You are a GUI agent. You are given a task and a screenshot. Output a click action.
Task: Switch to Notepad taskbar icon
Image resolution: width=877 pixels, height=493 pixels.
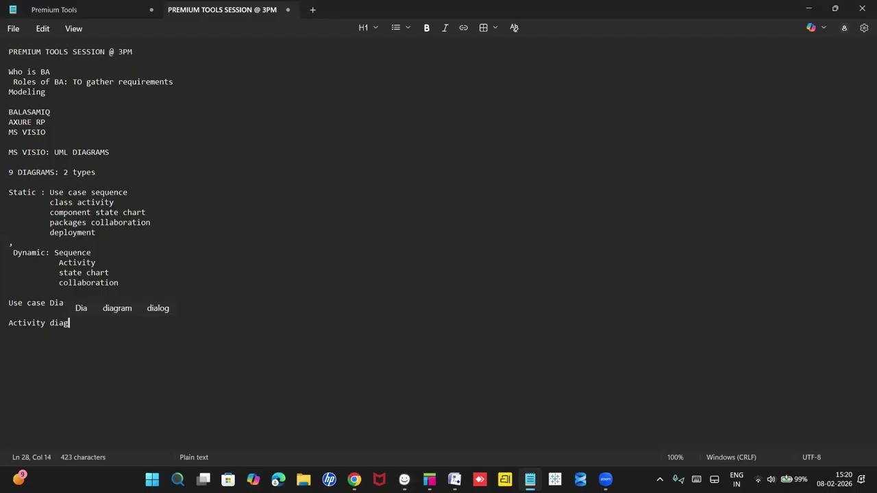click(x=530, y=479)
